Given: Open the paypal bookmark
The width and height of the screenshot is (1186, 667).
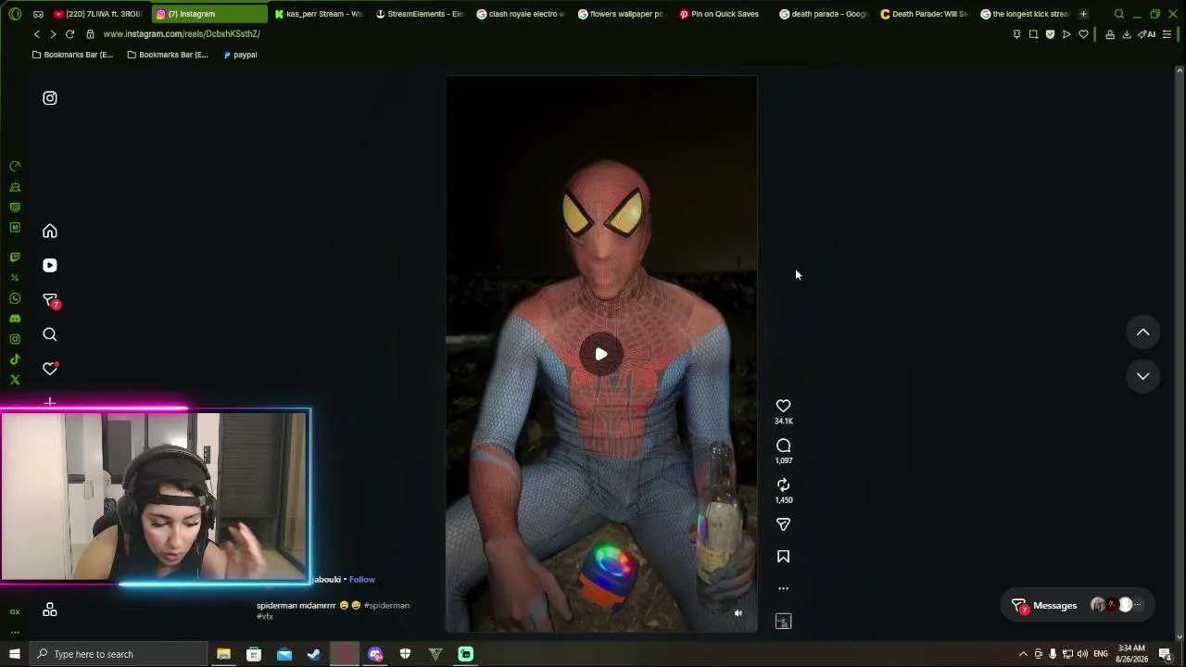Looking at the screenshot, I should click(240, 55).
